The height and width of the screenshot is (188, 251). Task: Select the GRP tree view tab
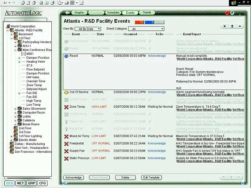point(31,183)
